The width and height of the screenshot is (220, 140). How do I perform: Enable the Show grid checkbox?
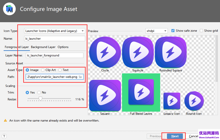coord(201,31)
